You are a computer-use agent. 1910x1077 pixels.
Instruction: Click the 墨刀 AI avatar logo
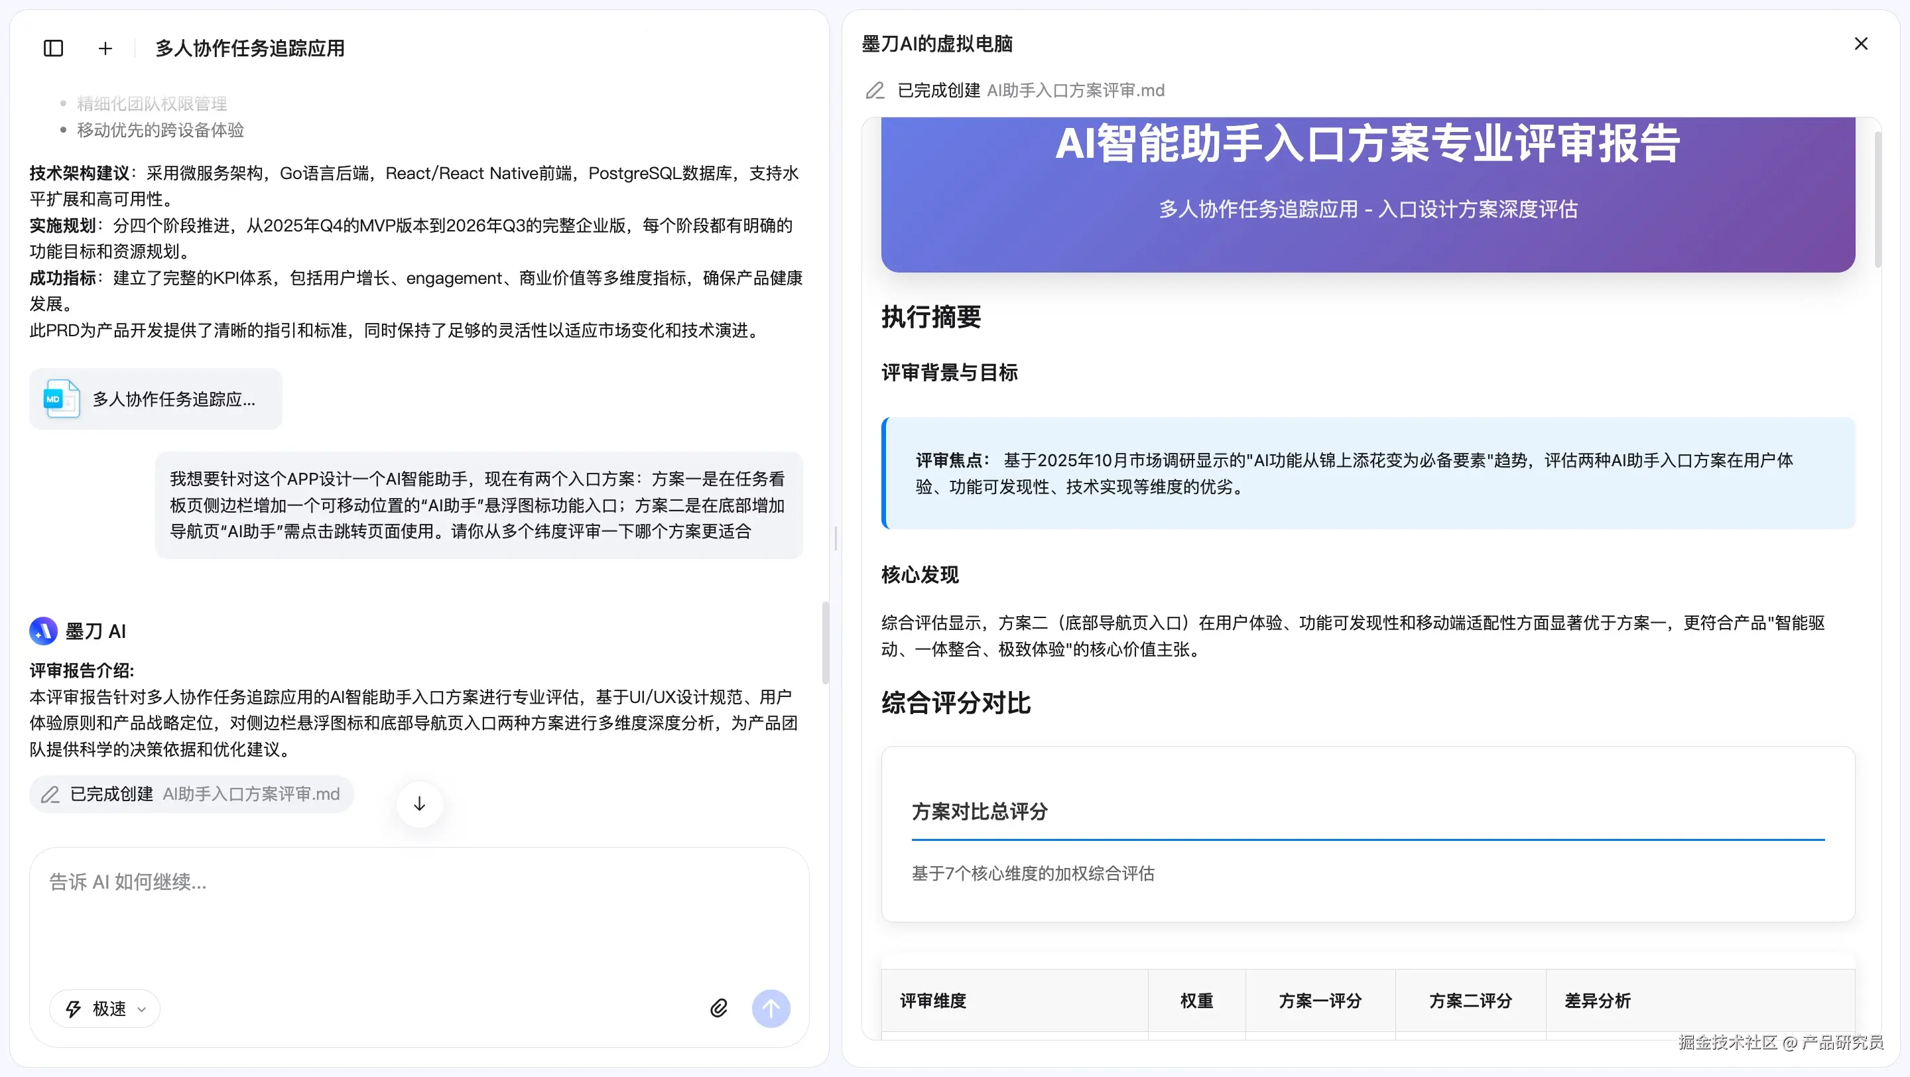click(43, 631)
